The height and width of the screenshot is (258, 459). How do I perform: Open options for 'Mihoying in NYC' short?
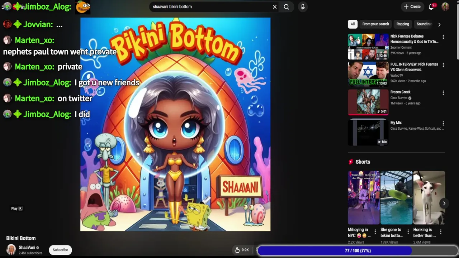(x=375, y=232)
